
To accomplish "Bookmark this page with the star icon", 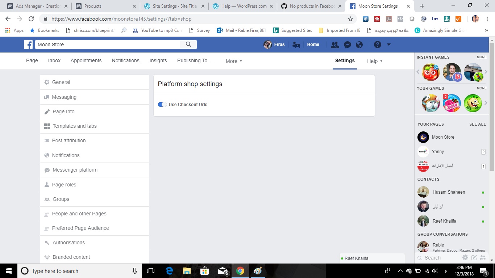I will pyautogui.click(x=350, y=19).
